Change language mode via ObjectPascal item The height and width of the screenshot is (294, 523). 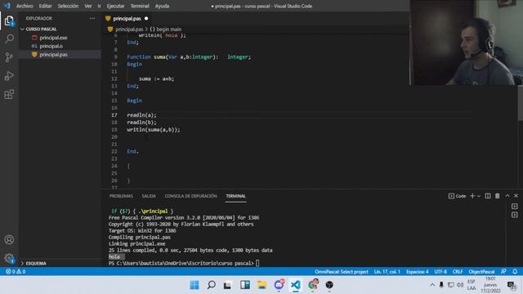[x=481, y=272]
